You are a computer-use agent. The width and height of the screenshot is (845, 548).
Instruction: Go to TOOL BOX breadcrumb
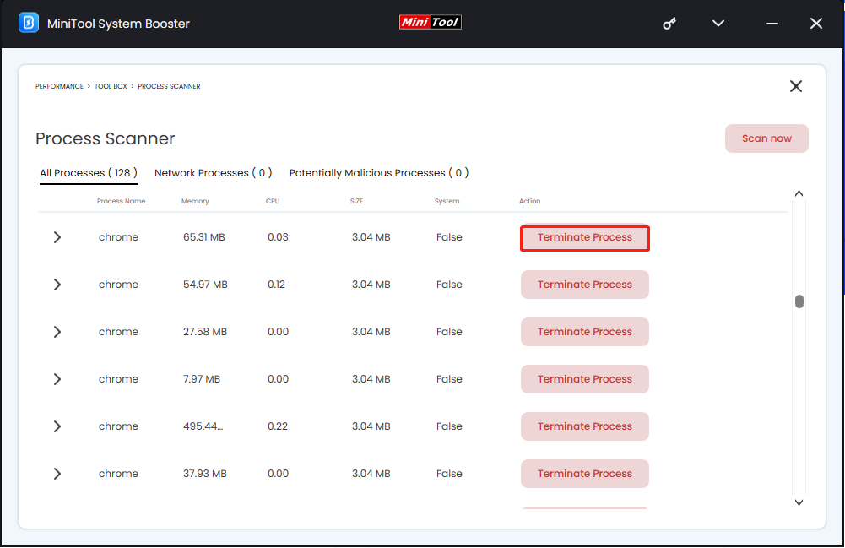click(x=111, y=86)
